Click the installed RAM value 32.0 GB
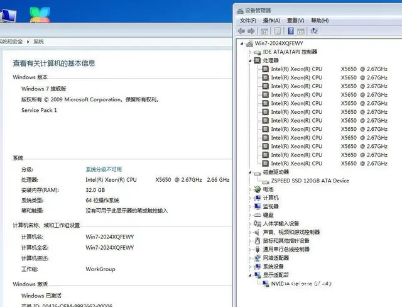The width and height of the screenshot is (402, 307). coord(95,190)
